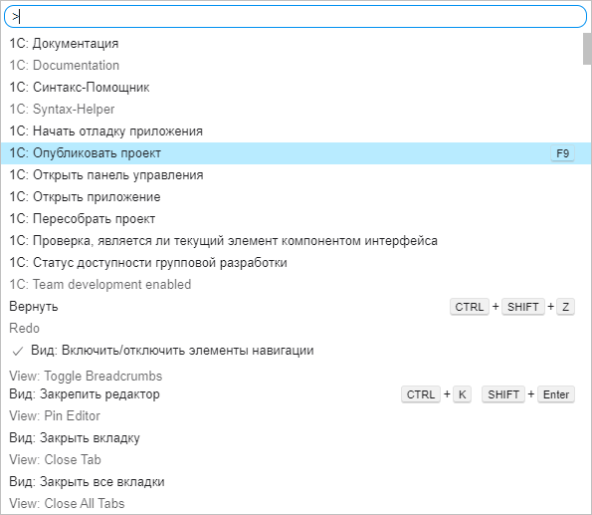
Task: Click 'Redo' subtitle text
Action: (24, 328)
